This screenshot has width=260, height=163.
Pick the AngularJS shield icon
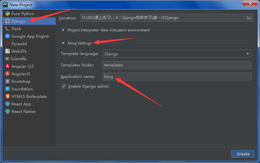click(8, 74)
